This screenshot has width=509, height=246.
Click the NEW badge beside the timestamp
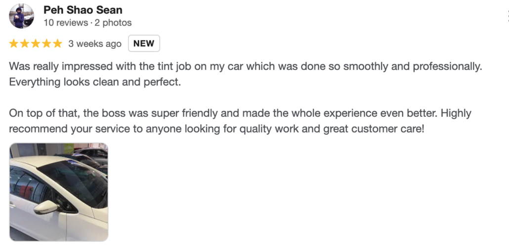click(144, 43)
